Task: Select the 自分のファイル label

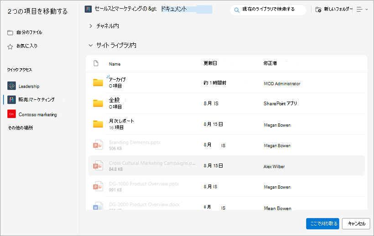Action: [29, 32]
